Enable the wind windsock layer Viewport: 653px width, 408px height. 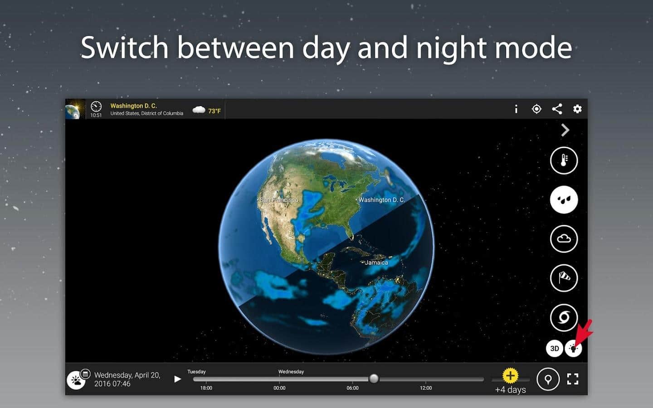tap(564, 278)
